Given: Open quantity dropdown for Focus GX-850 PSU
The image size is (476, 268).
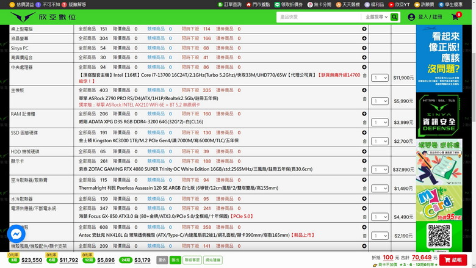Looking at the screenshot, I should point(380,217).
